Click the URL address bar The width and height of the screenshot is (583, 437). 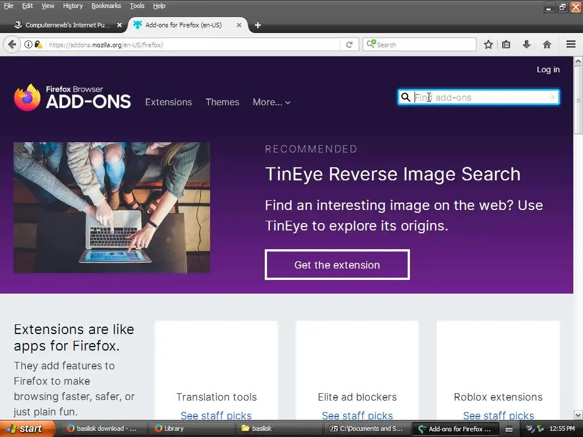(x=194, y=44)
